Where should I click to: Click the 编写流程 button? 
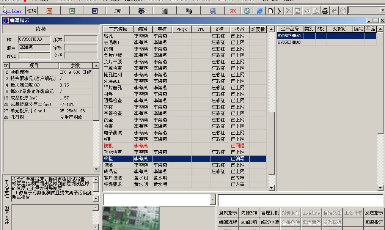pyautogui.click(x=228, y=222)
